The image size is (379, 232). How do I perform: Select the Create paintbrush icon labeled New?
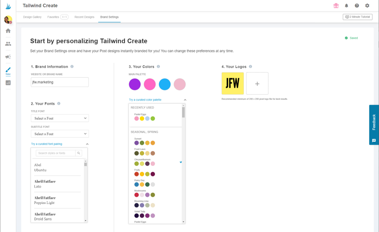coord(8,72)
